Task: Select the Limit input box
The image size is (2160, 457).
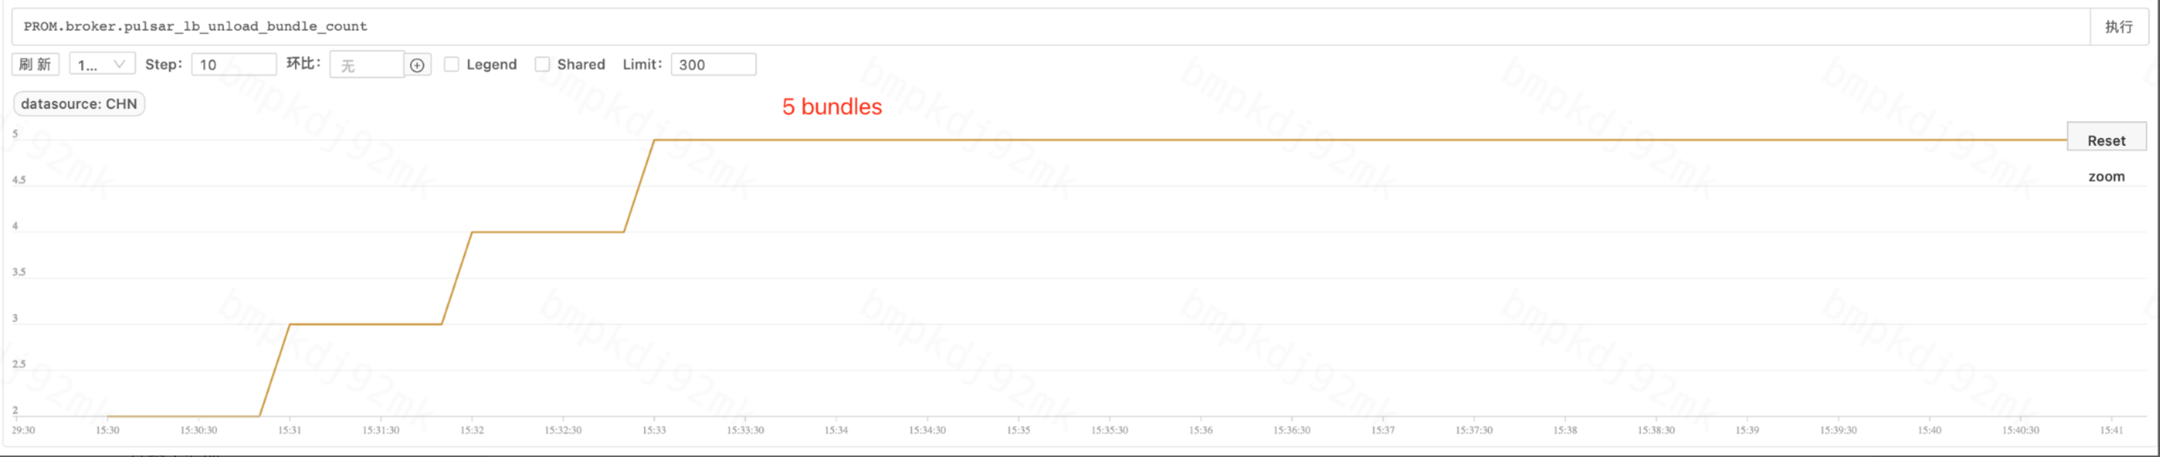Action: [713, 64]
